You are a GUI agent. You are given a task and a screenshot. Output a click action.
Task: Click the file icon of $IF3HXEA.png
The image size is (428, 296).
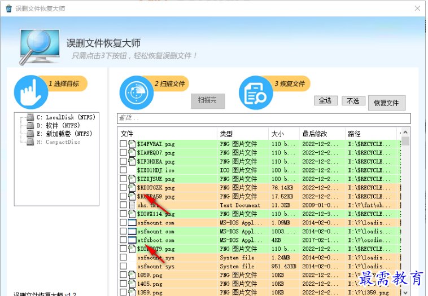pyautogui.click(x=132, y=161)
